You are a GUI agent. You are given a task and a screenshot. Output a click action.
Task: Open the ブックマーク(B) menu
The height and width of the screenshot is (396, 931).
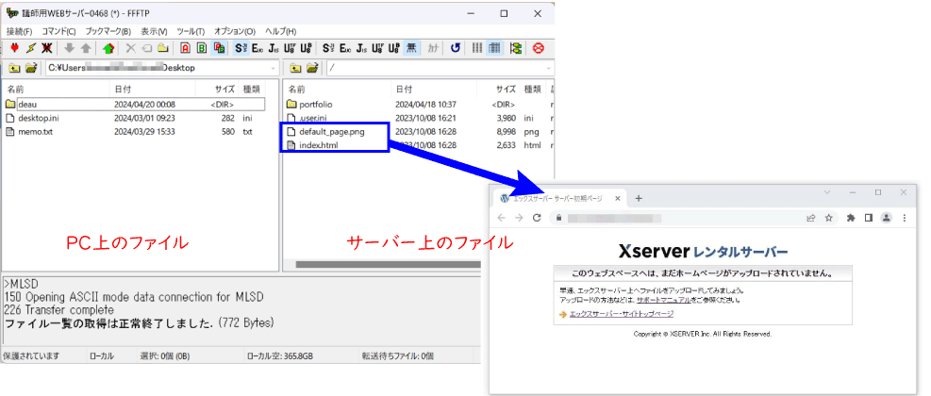[x=108, y=31]
